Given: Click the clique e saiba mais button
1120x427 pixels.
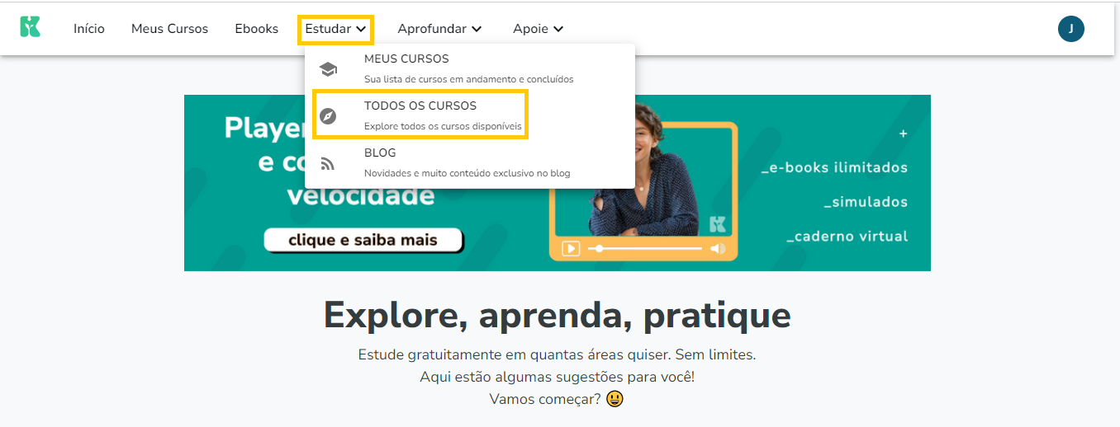Looking at the screenshot, I should pos(363,241).
